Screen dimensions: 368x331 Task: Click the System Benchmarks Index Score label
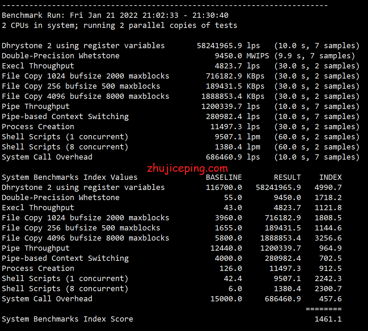pos(67,319)
